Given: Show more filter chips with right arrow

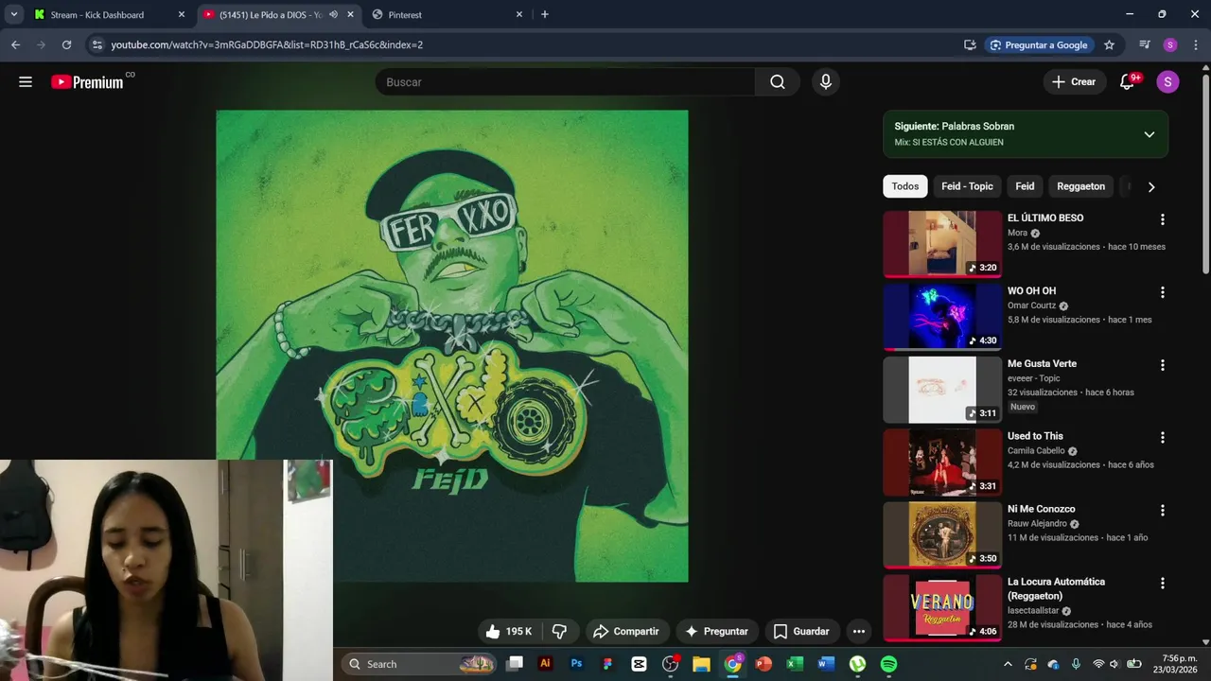Looking at the screenshot, I should [x=1150, y=186].
